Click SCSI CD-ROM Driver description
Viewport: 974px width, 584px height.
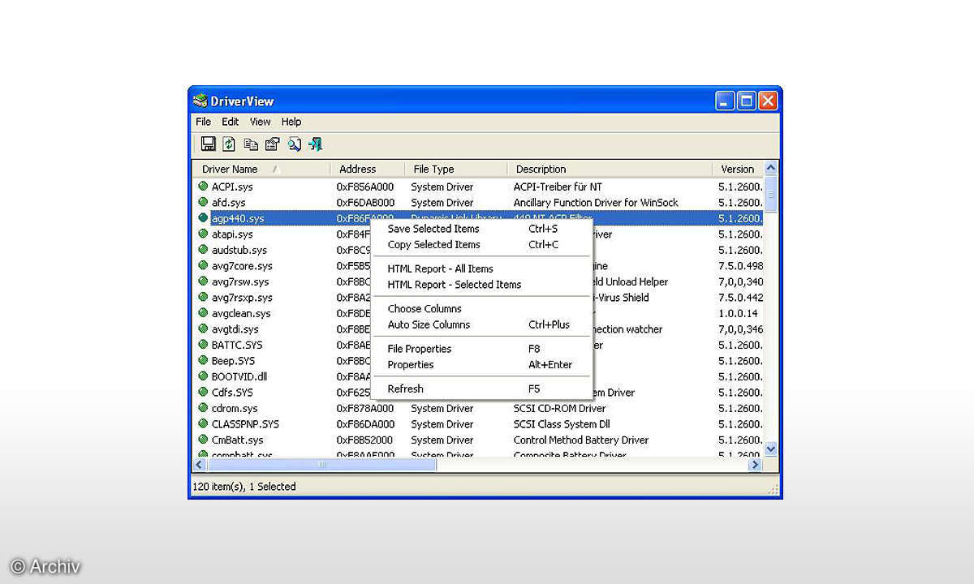click(559, 408)
